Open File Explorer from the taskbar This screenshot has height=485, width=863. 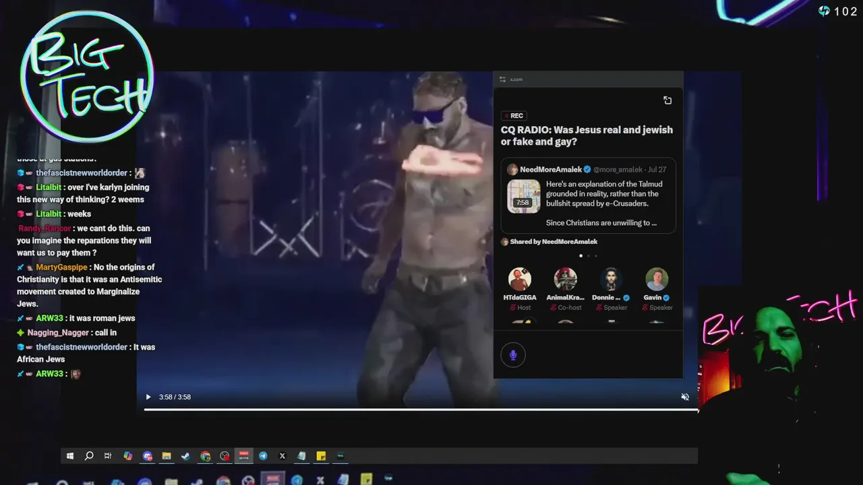pos(167,456)
